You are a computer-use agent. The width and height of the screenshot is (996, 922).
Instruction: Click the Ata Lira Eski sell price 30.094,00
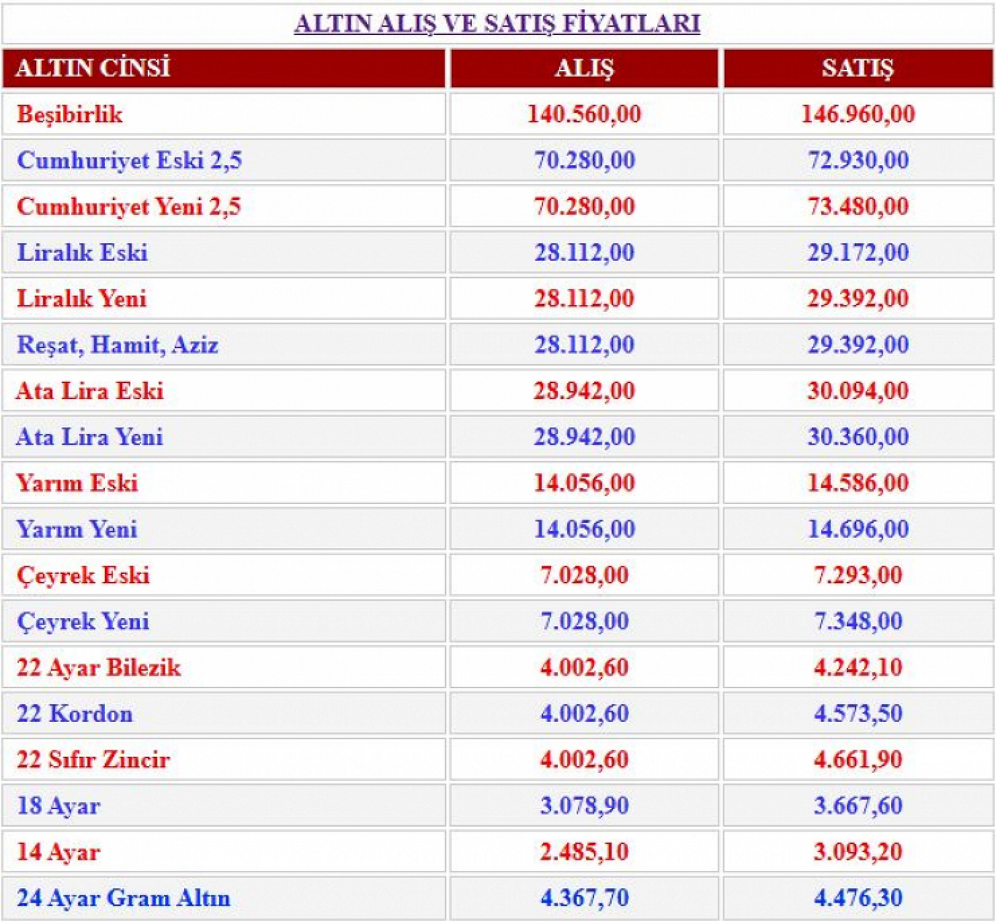(857, 391)
